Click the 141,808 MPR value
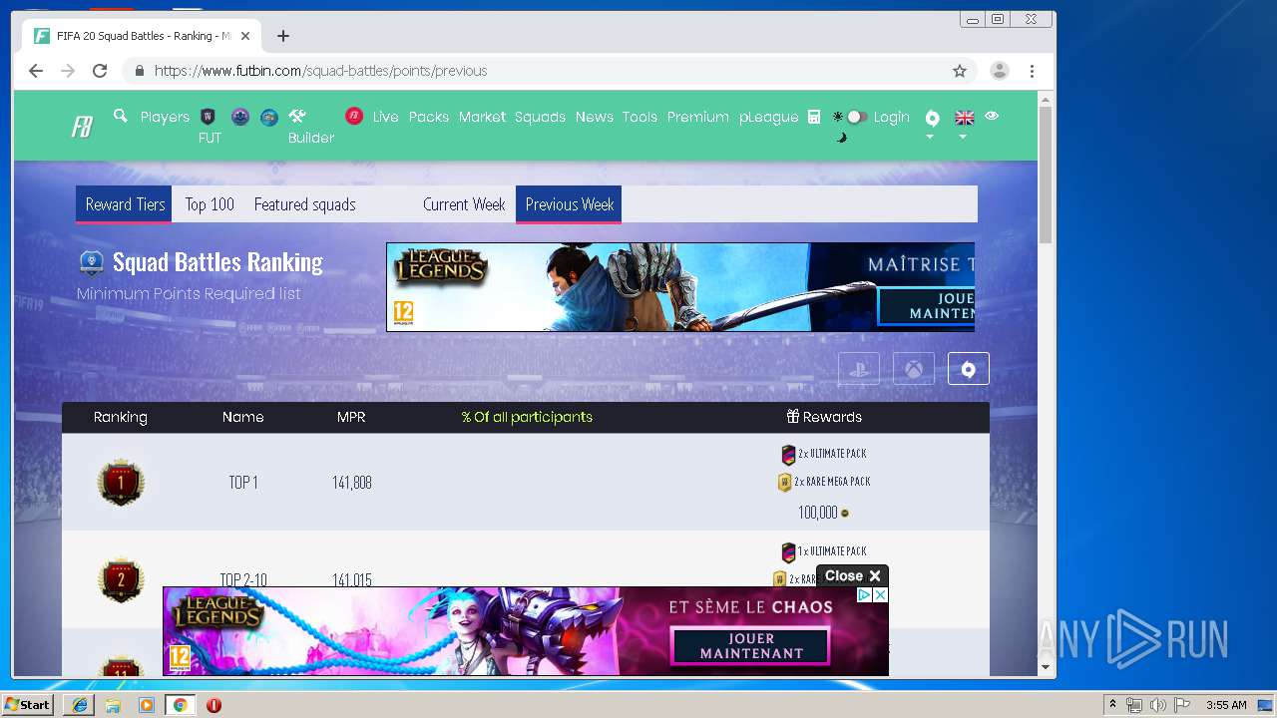The image size is (1277, 718). pos(352,483)
